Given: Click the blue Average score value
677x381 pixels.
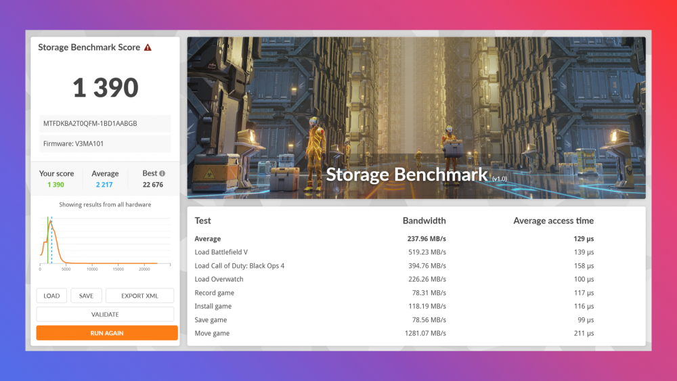Looking at the screenshot, I should pos(105,185).
